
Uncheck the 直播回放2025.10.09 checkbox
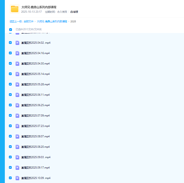10,178
